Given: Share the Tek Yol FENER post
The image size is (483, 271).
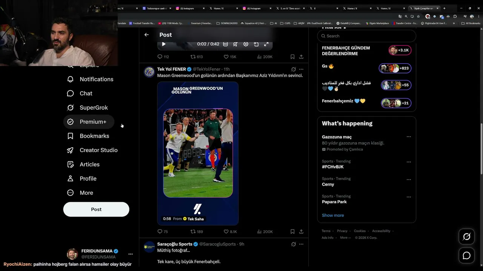Looking at the screenshot, I should click(301, 232).
